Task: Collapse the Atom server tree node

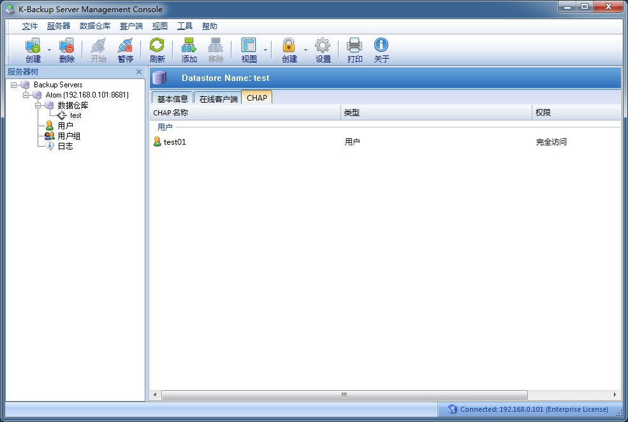Action: [26, 95]
